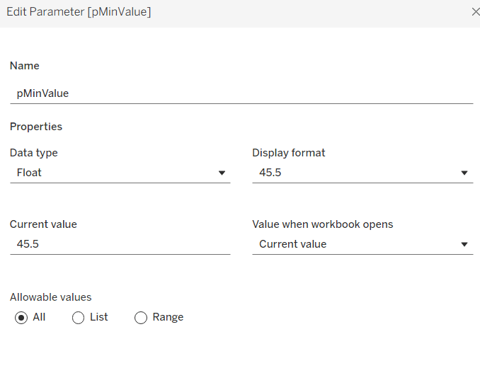The width and height of the screenshot is (480, 368).
Task: Open the Data type dropdown showing Float
Action: coord(119,173)
